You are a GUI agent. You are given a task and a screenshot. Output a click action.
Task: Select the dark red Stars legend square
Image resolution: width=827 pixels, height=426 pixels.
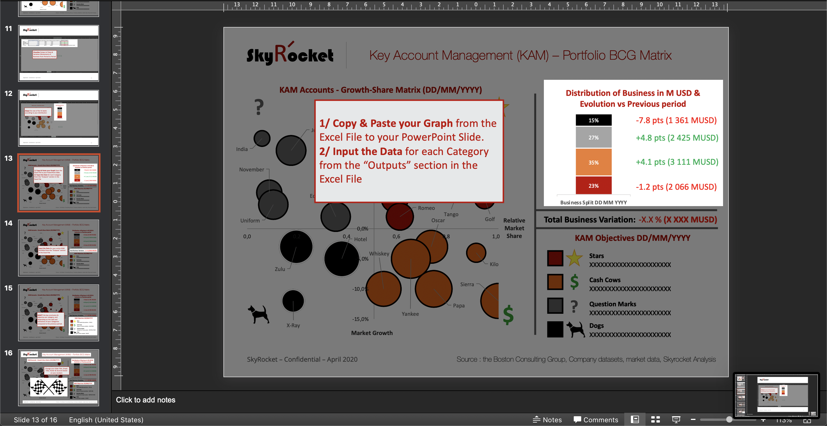tap(555, 258)
